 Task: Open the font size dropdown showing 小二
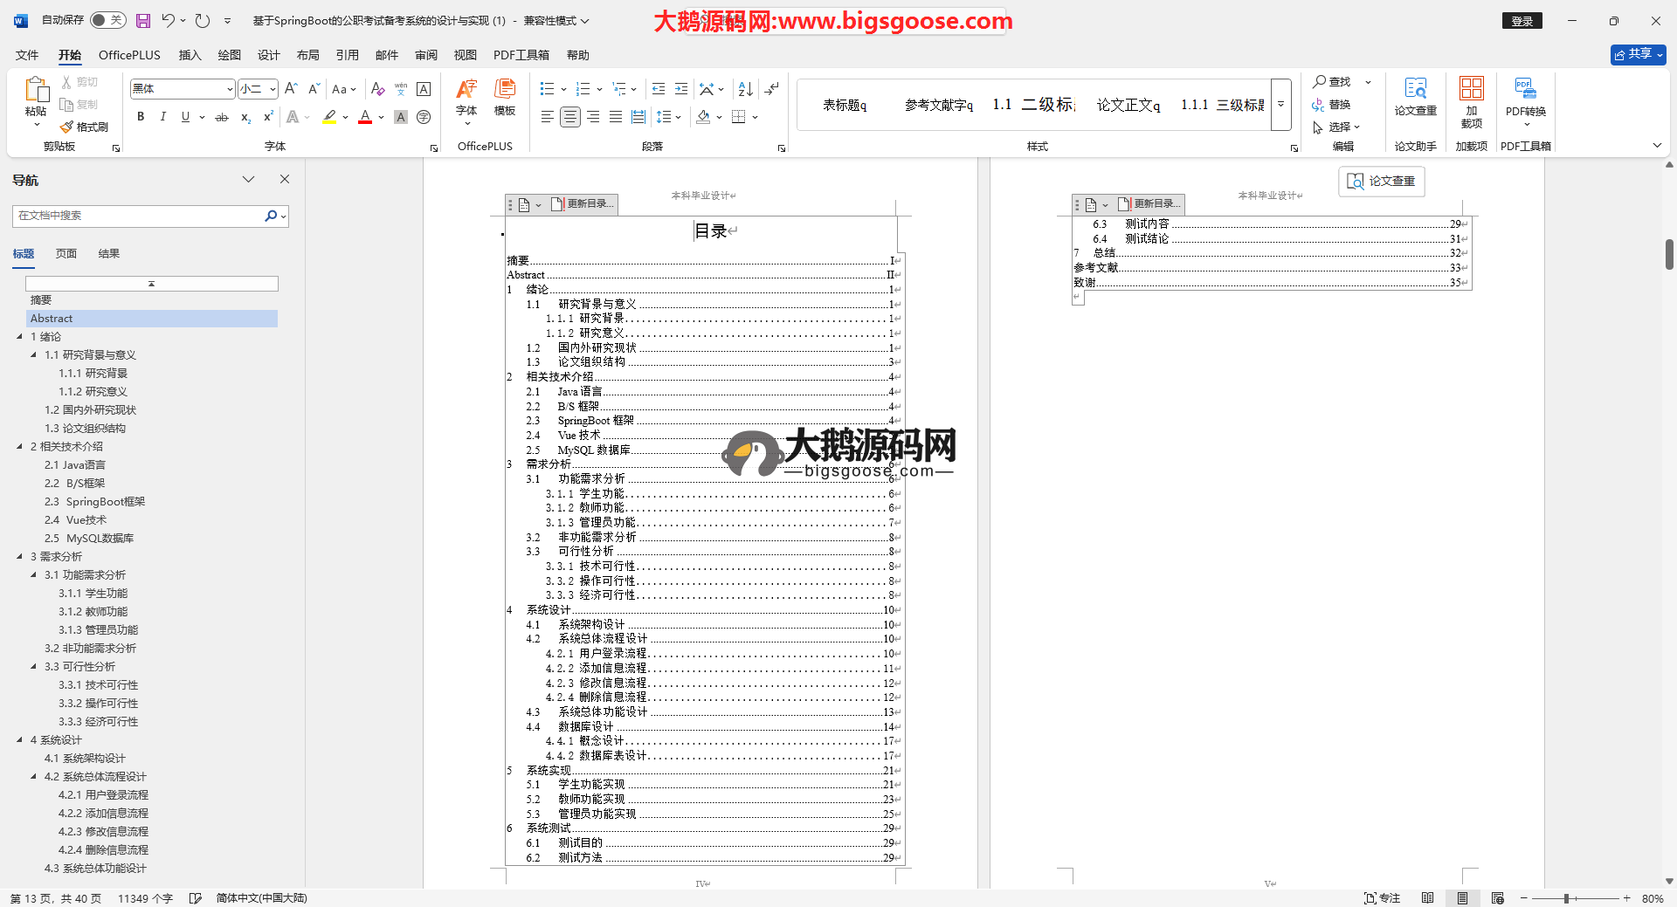click(273, 89)
